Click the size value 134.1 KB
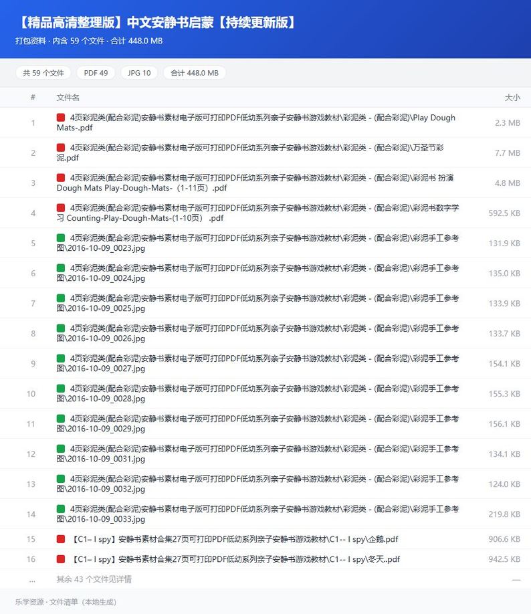Image resolution: width=531 pixels, height=614 pixels. pyautogui.click(x=504, y=454)
